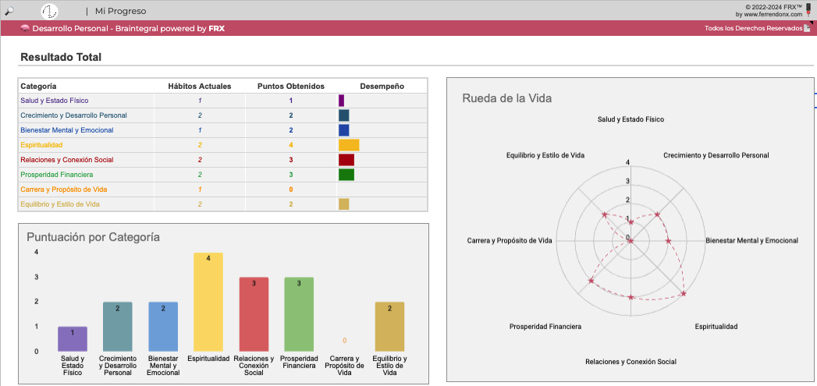This screenshot has width=817, height=386.
Task: Click radar star point toward Espiritualidad
Action: [x=684, y=294]
